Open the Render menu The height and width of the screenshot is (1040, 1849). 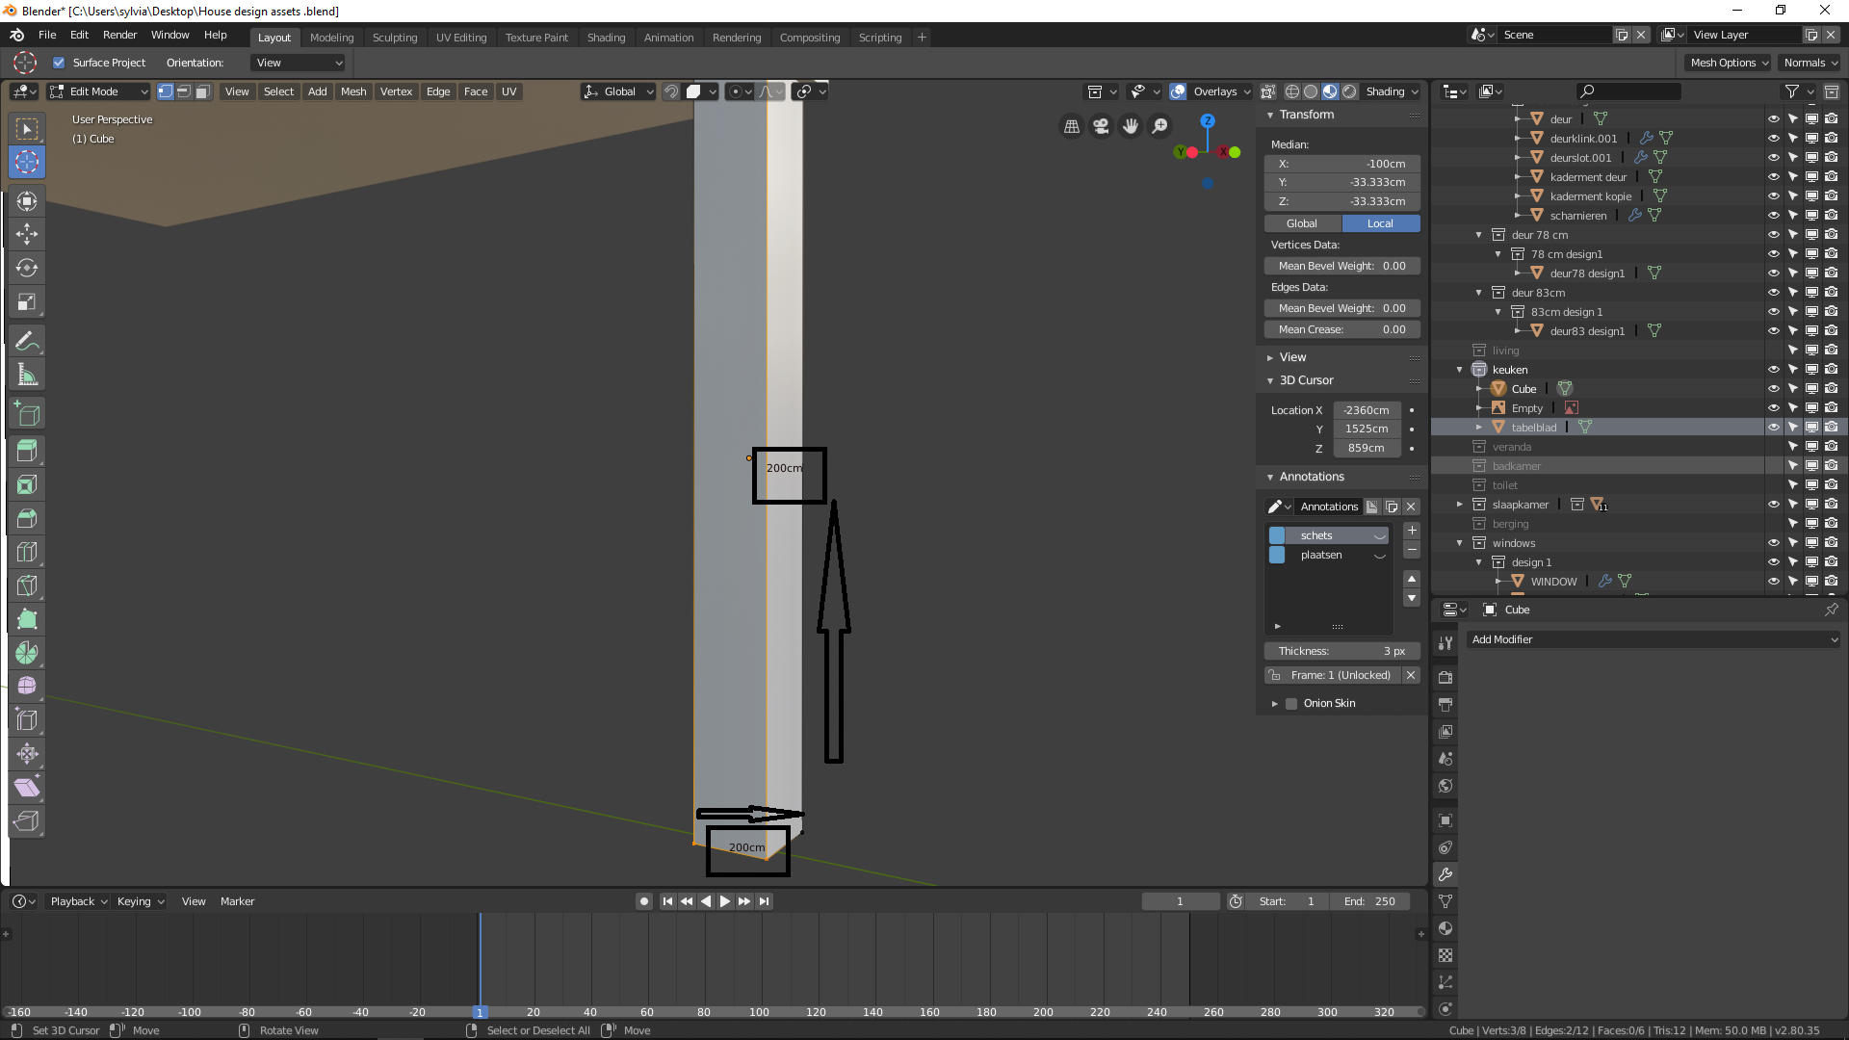[x=119, y=35]
